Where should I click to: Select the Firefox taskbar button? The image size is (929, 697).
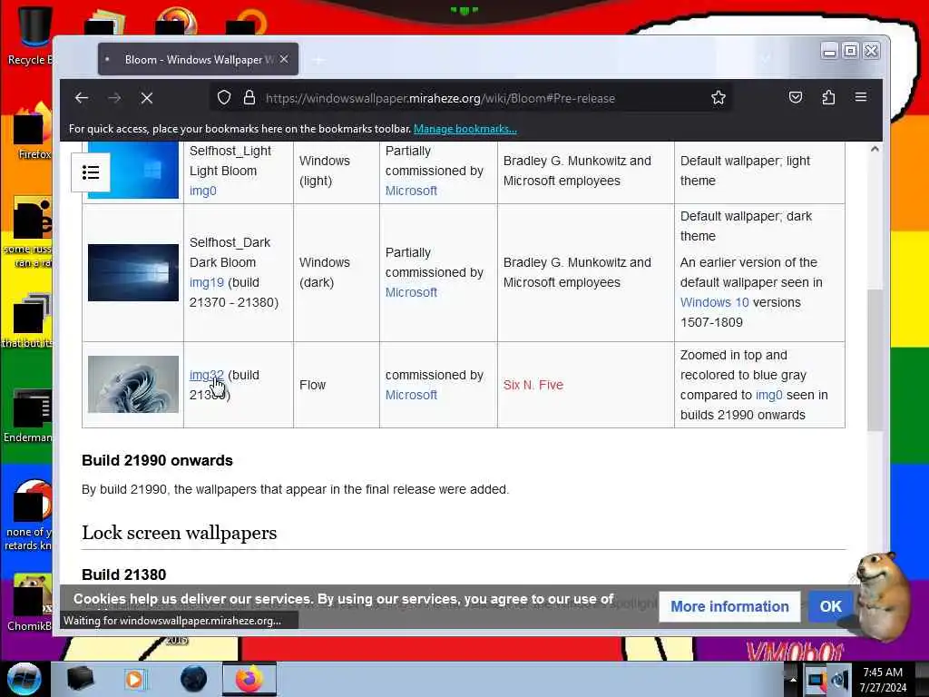click(249, 679)
